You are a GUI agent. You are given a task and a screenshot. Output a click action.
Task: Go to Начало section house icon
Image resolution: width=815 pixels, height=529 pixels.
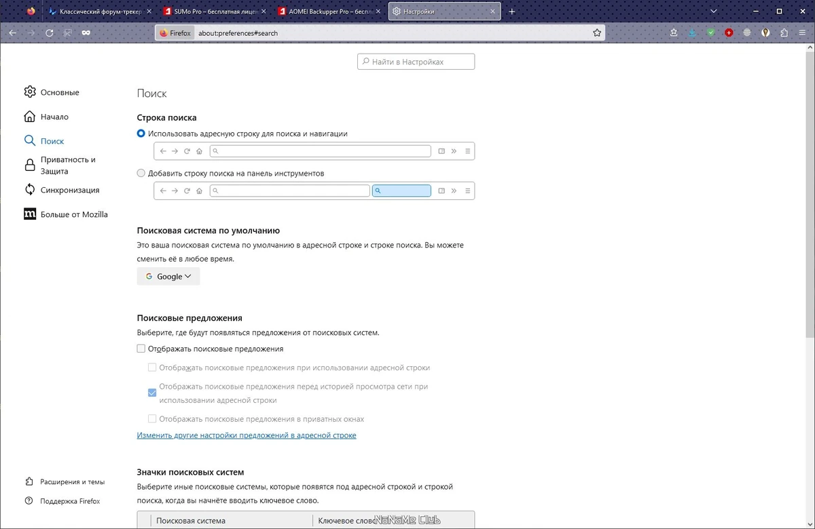click(30, 116)
